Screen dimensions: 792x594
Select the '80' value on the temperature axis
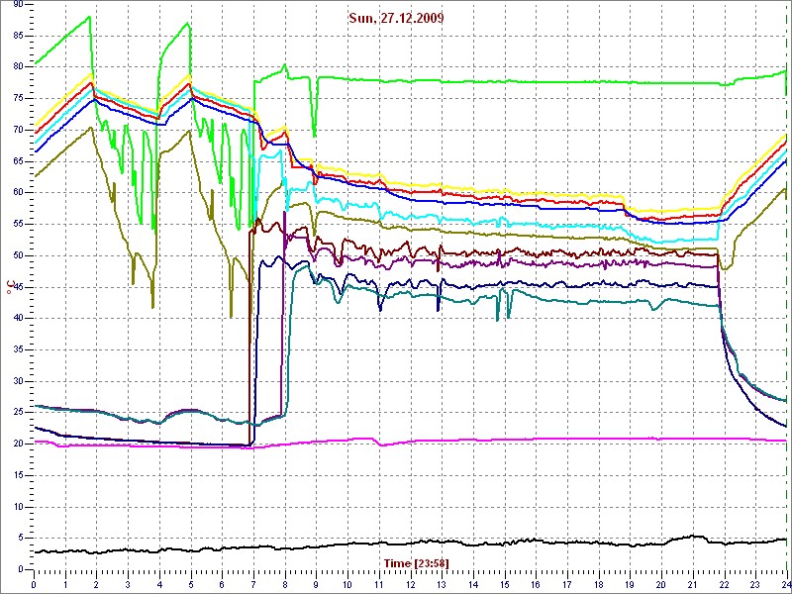tap(18, 67)
